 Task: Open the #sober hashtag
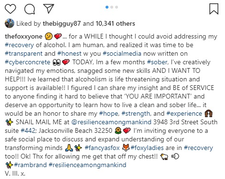coord(157,62)
